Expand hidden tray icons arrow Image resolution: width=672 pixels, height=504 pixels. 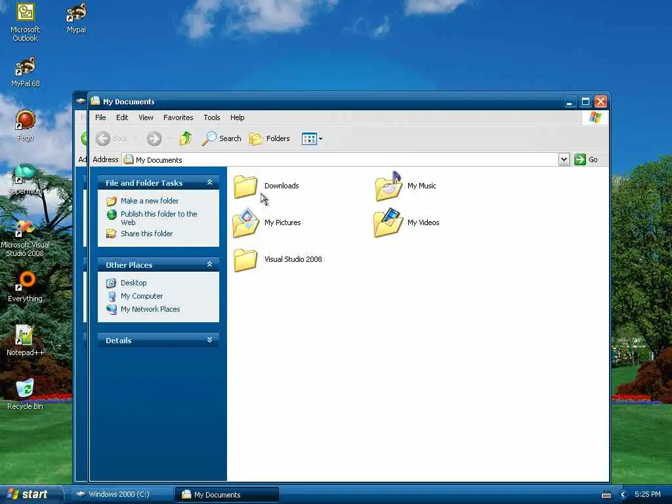pyautogui.click(x=623, y=495)
